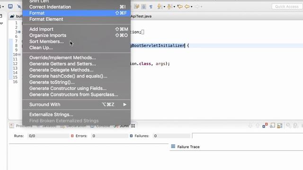The image size is (303, 170).
Task: Click the Runs value 0/0
Action: tap(32, 136)
